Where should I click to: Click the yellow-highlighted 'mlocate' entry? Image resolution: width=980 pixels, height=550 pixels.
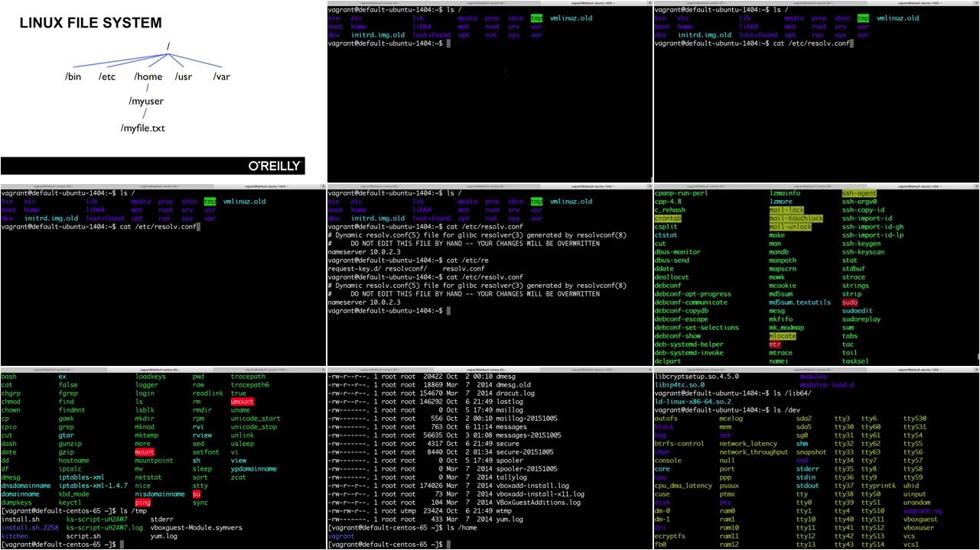[x=783, y=336]
